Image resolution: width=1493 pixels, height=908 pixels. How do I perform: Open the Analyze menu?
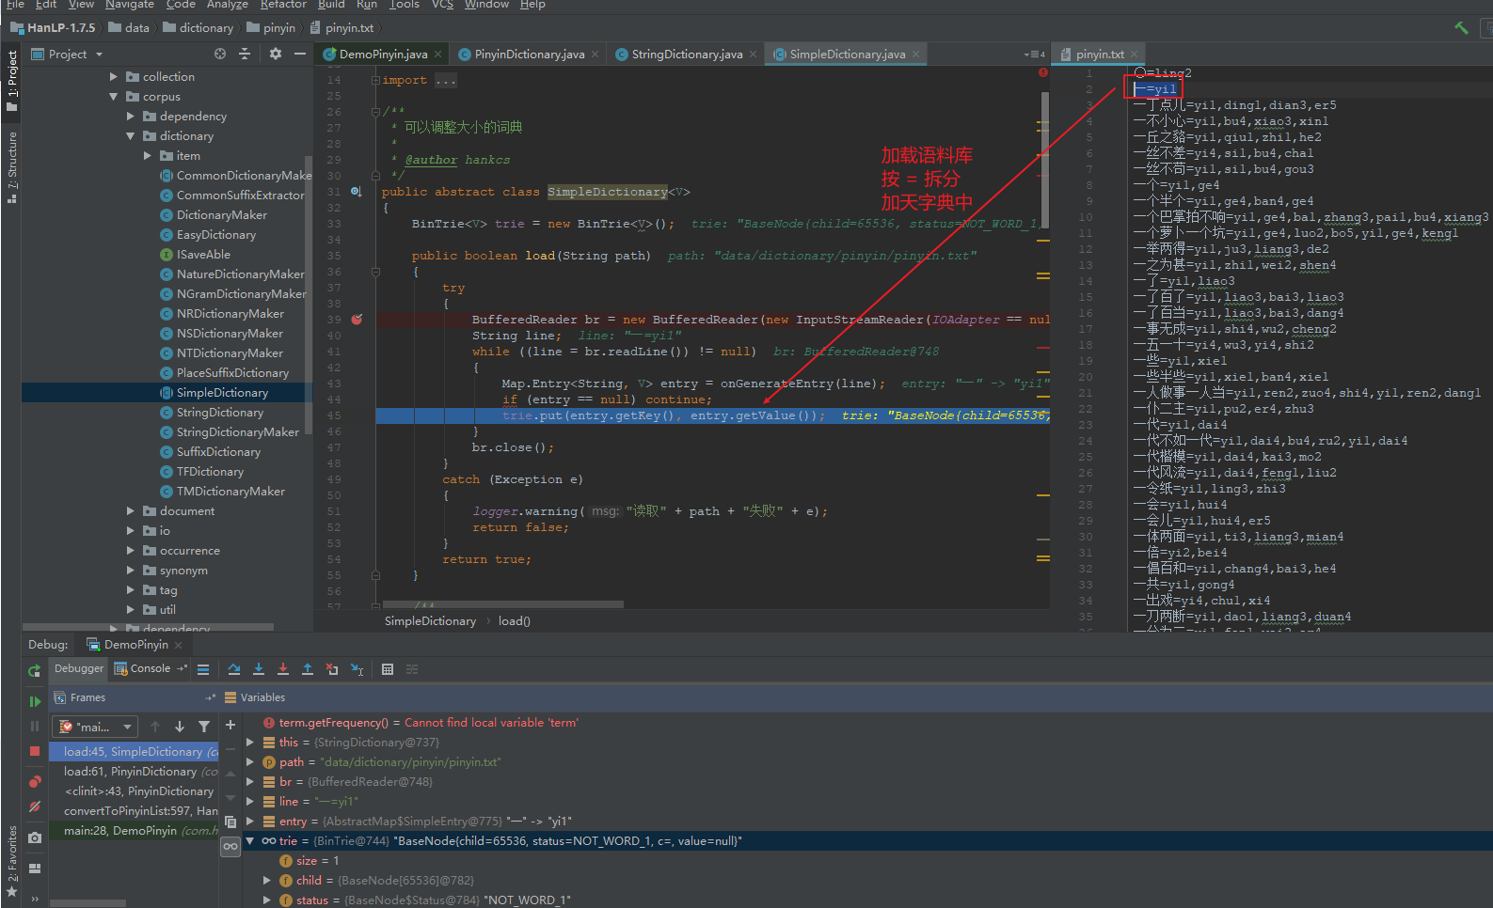[x=228, y=5]
